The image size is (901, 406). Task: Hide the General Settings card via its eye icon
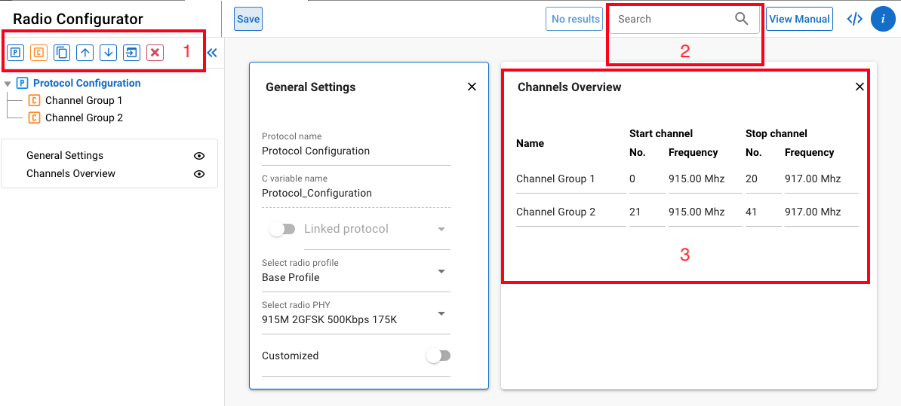pos(199,156)
